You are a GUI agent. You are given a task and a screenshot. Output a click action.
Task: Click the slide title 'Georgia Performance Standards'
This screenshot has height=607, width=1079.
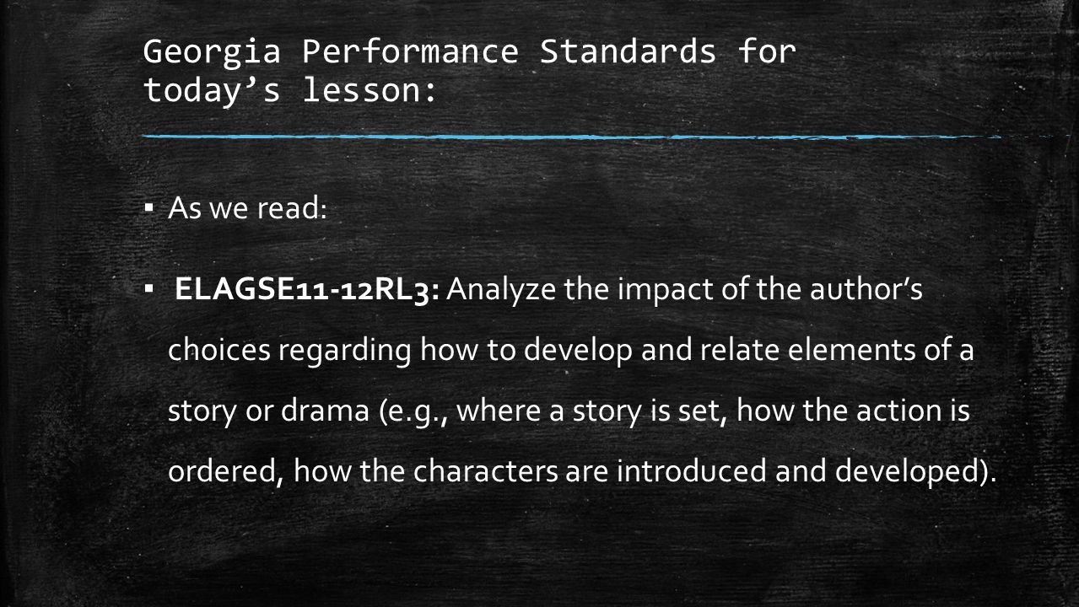[430, 52]
